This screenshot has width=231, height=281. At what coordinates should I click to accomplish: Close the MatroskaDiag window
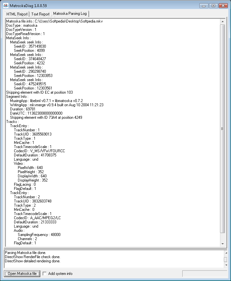click(223, 6)
